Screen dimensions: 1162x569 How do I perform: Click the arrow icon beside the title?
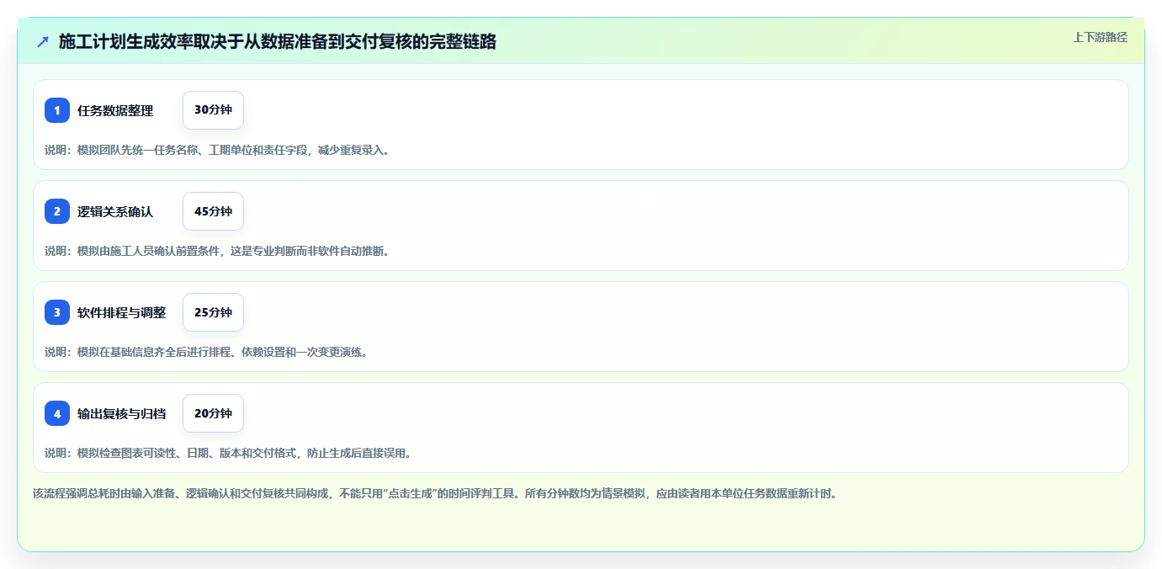(x=43, y=41)
